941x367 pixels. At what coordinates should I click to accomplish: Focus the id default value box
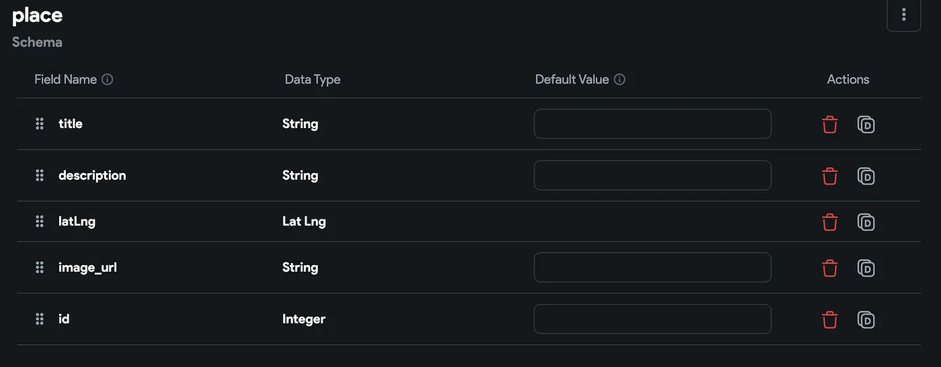click(x=652, y=319)
